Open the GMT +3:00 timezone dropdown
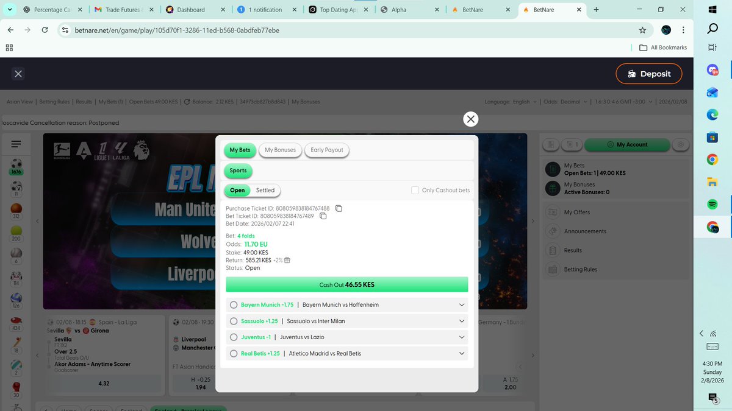732x411 pixels. pyautogui.click(x=623, y=102)
